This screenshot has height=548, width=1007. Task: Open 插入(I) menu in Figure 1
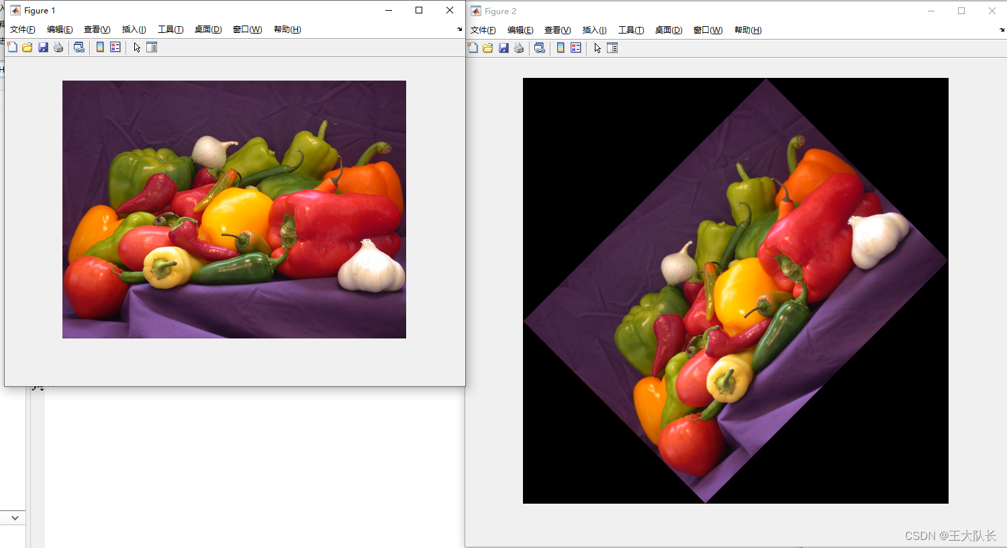(x=134, y=30)
